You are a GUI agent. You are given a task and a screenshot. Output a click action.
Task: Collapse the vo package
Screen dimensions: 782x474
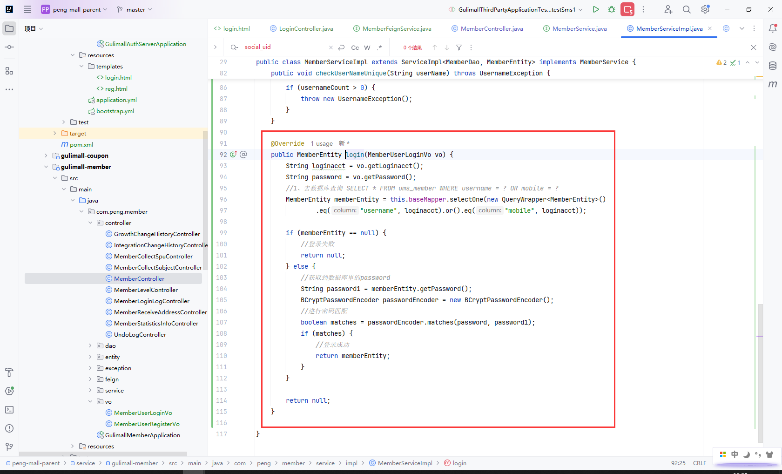coord(90,401)
